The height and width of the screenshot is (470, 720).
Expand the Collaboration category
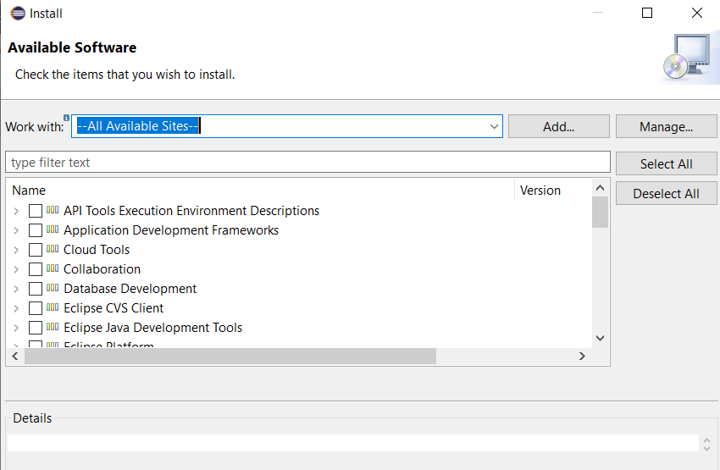(16, 269)
